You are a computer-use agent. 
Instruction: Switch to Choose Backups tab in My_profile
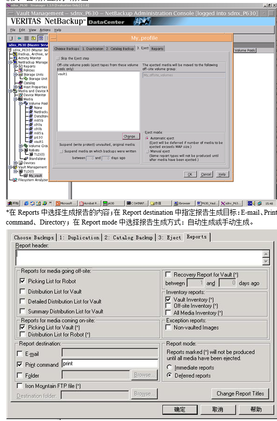coord(67,49)
